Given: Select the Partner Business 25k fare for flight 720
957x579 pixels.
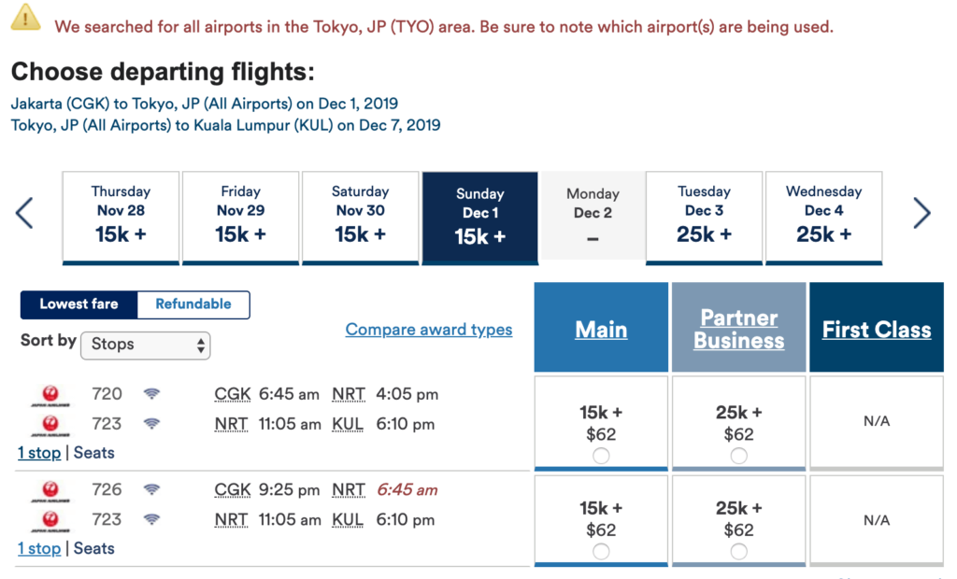Looking at the screenshot, I should coord(738,455).
